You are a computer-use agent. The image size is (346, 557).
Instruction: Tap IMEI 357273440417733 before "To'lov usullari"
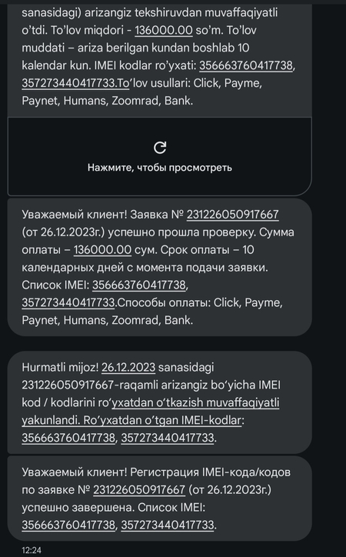pyautogui.click(x=68, y=83)
